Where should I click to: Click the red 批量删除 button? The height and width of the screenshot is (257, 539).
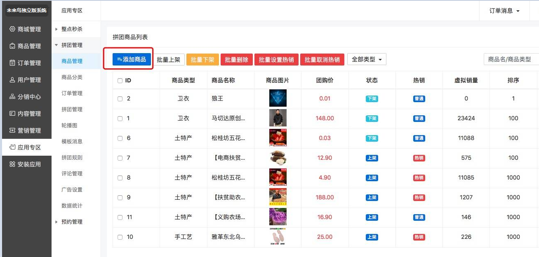click(237, 60)
